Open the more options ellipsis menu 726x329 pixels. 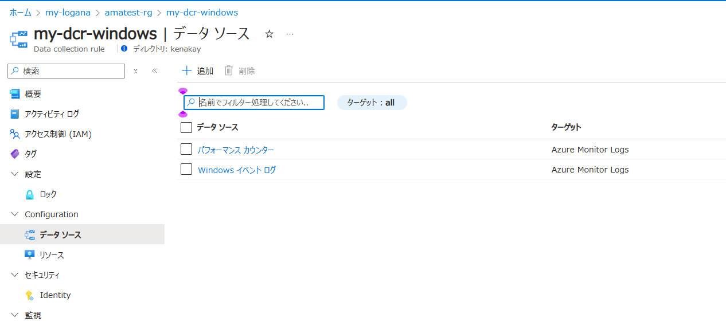coord(290,34)
